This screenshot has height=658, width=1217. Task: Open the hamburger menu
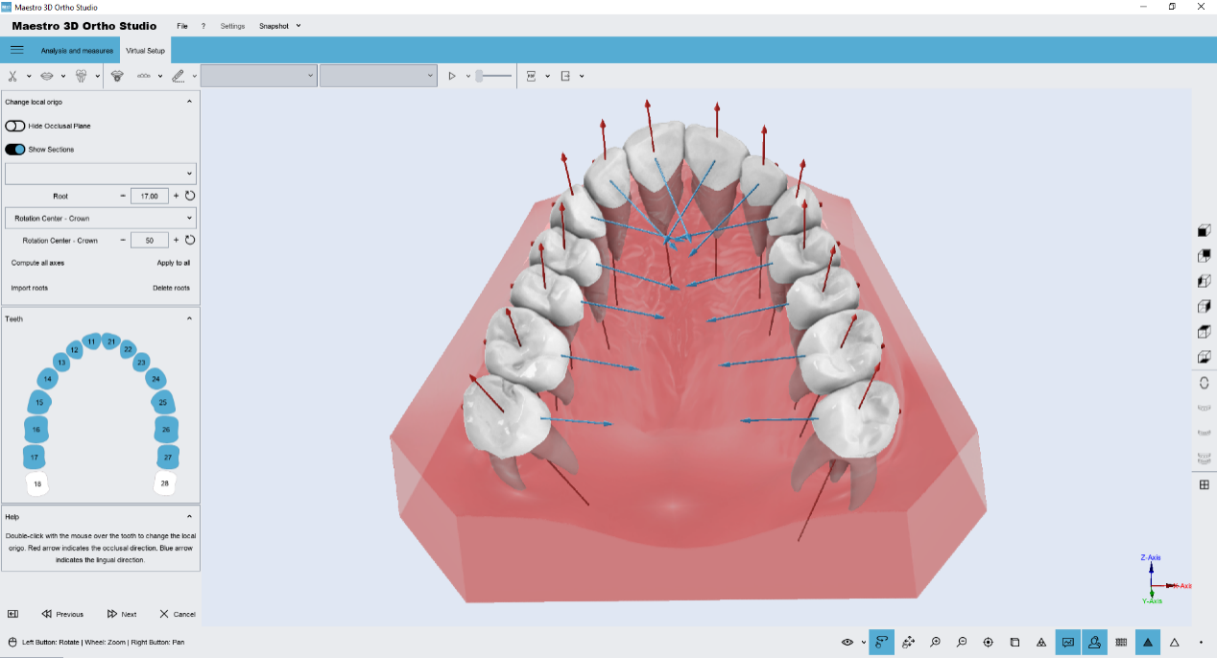coord(16,50)
